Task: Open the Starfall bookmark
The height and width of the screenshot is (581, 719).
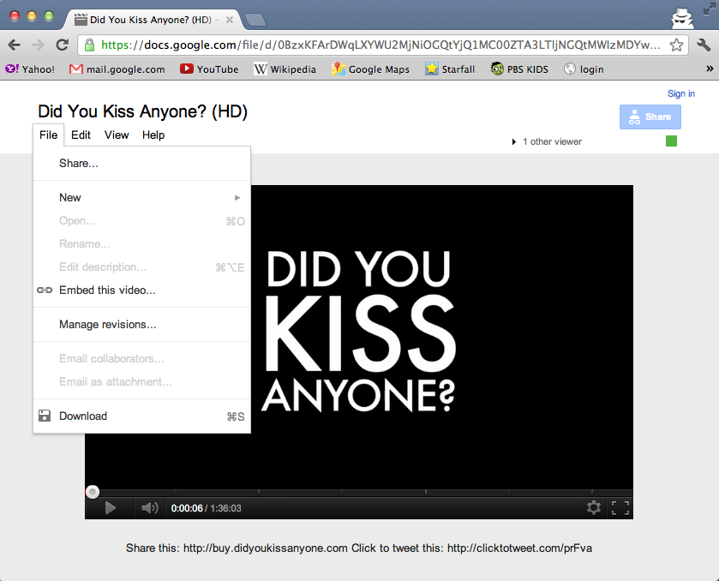Action: tap(450, 69)
